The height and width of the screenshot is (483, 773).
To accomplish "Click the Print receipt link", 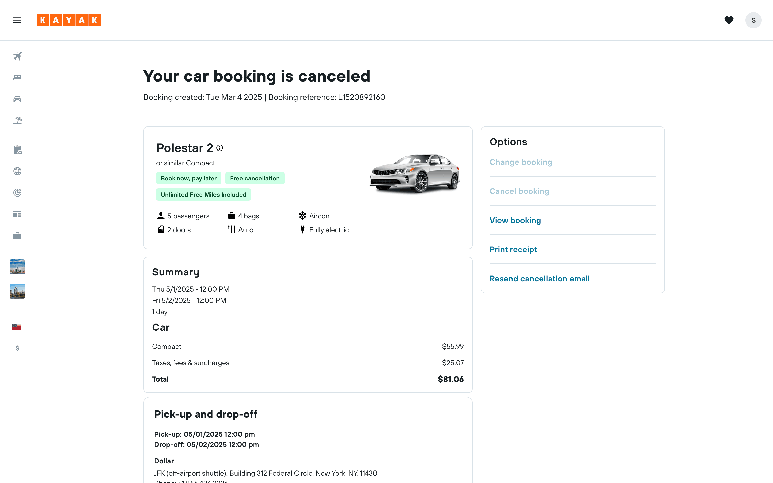I will click(x=513, y=249).
